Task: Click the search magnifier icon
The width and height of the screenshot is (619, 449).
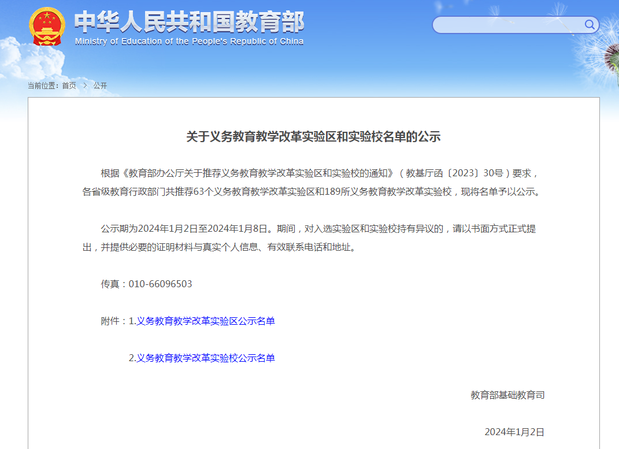Action: (x=590, y=24)
